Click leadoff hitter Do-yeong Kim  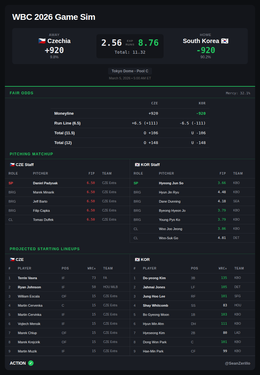point(154,278)
